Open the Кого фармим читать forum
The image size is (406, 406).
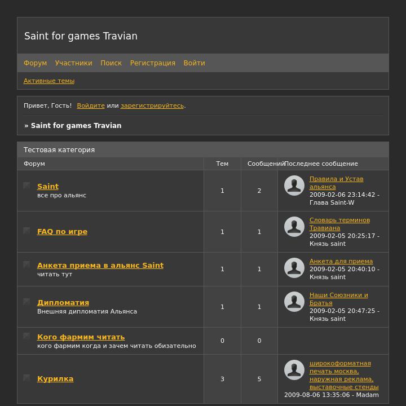[x=81, y=337]
